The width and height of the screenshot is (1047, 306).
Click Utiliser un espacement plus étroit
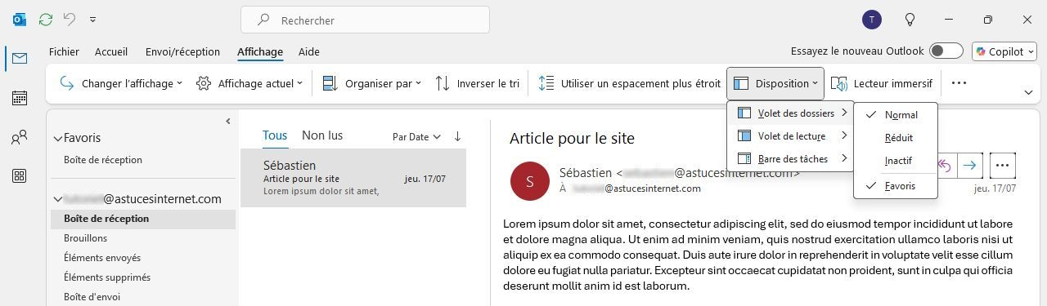[x=630, y=83]
